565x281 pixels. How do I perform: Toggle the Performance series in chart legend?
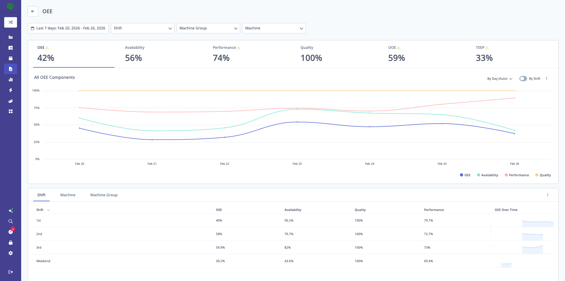[x=517, y=175]
